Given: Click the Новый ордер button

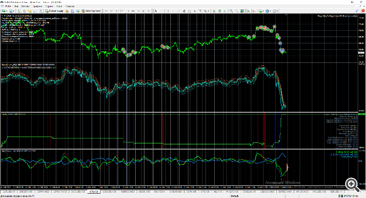Looking at the screenshot, I should coord(54,11).
